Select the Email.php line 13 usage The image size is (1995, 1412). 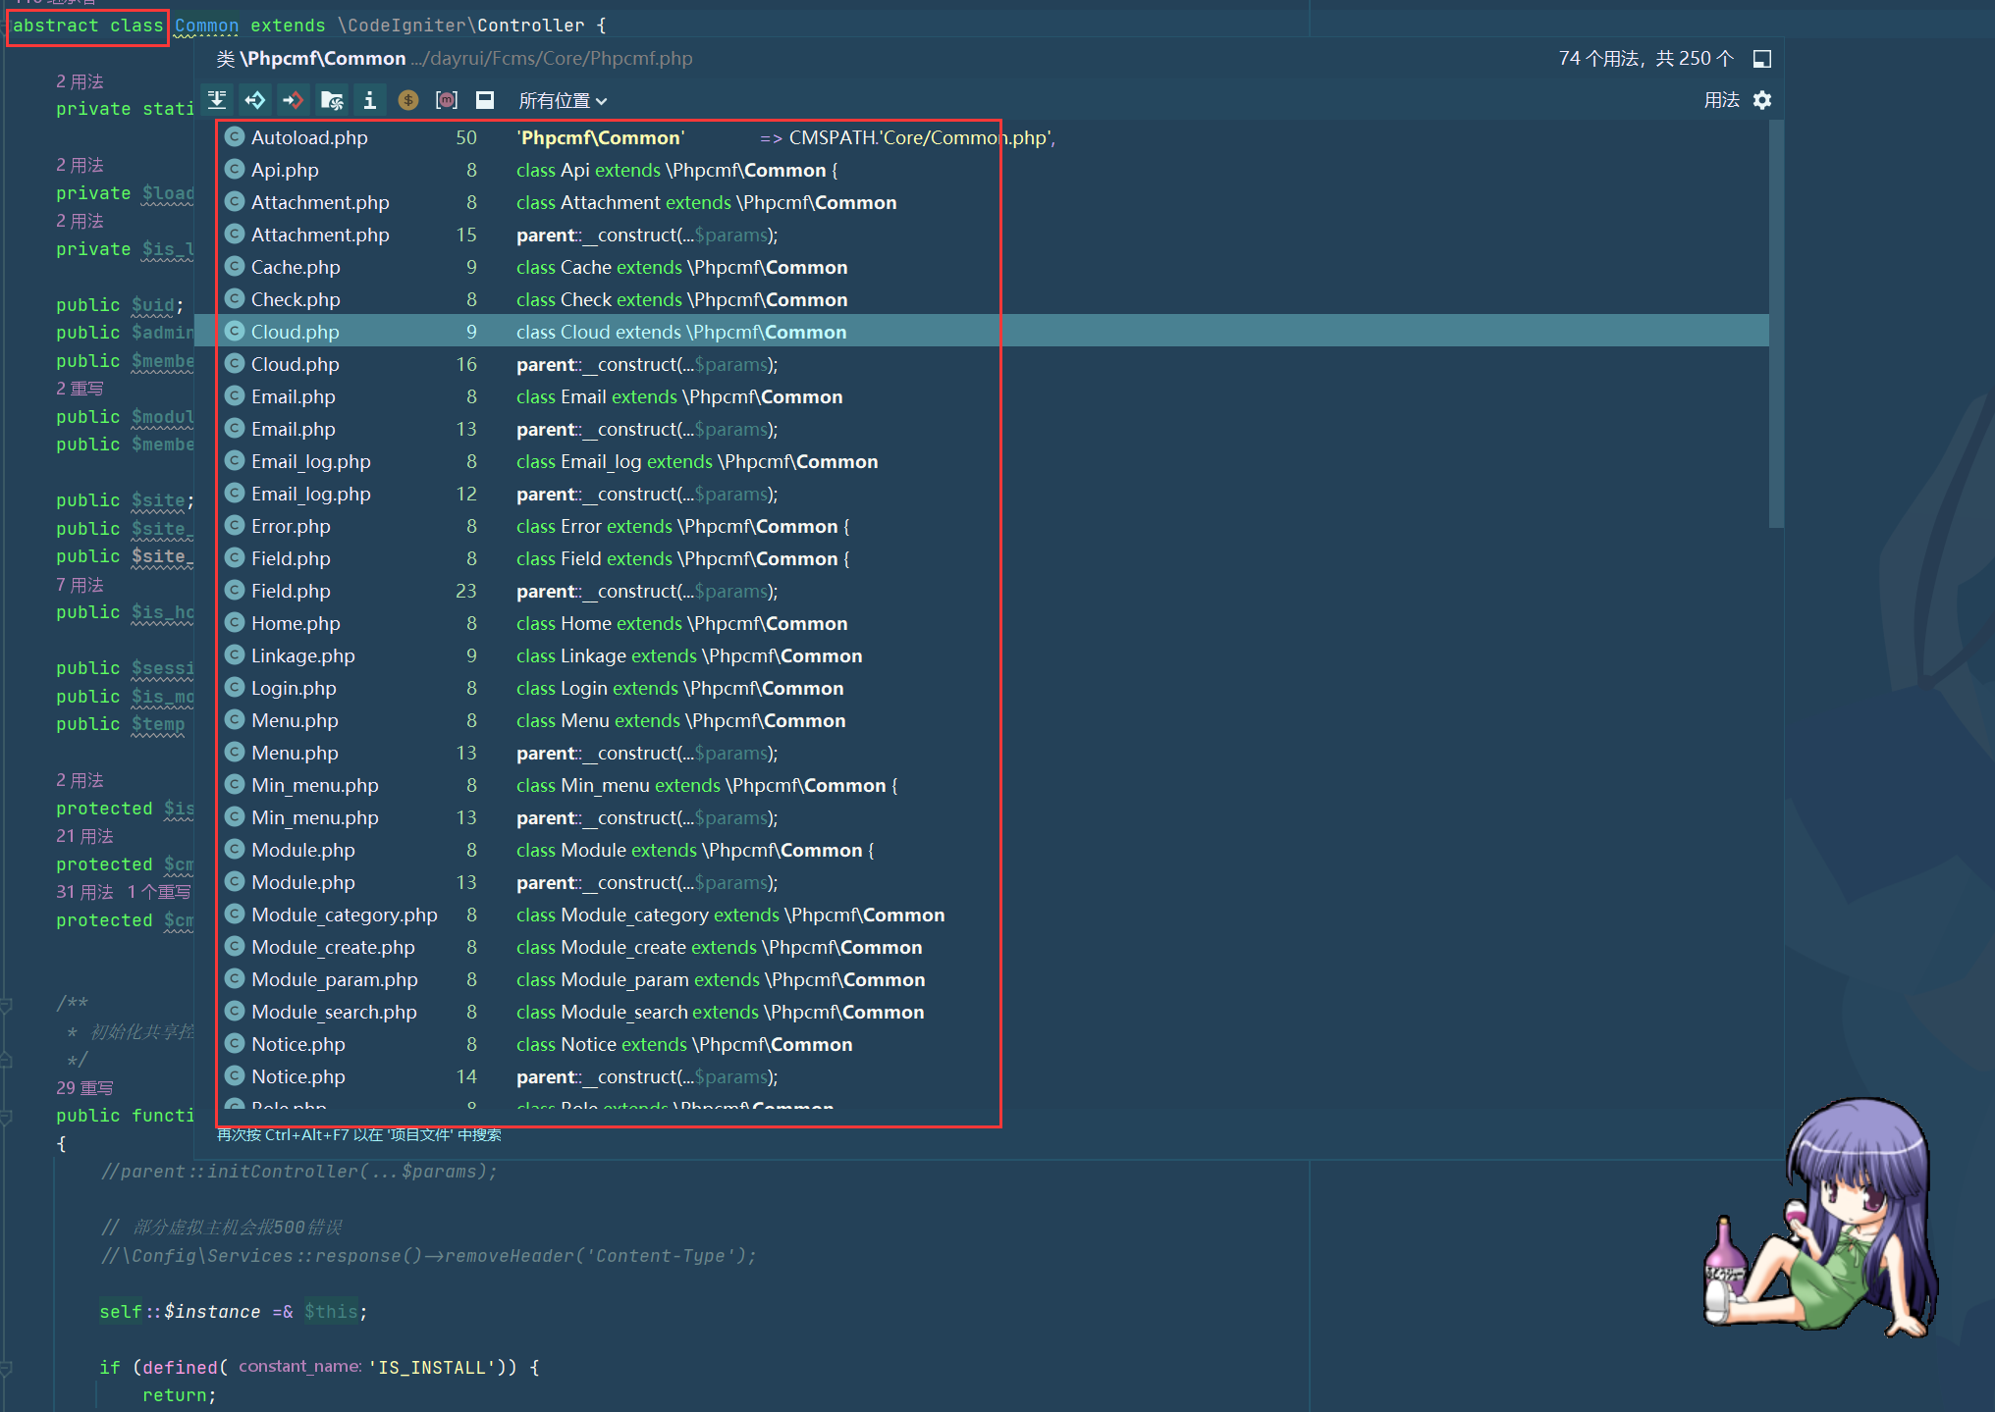[982, 429]
